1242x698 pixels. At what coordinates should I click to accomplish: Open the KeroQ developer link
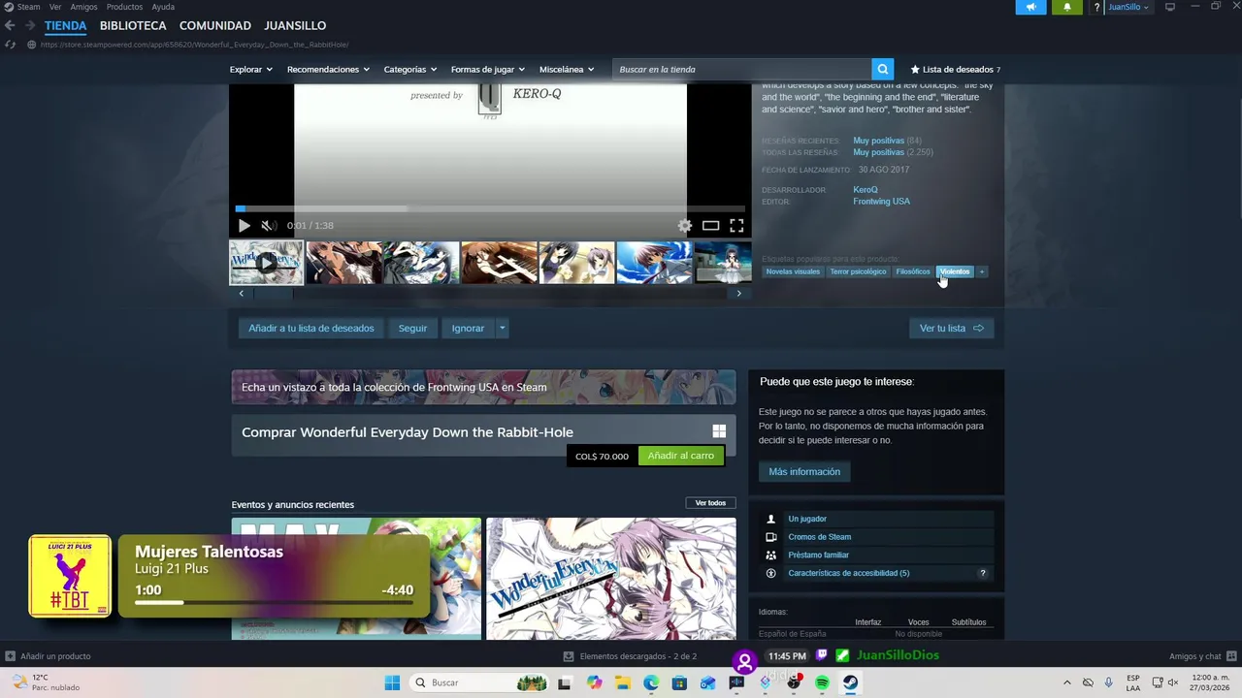tap(866, 190)
